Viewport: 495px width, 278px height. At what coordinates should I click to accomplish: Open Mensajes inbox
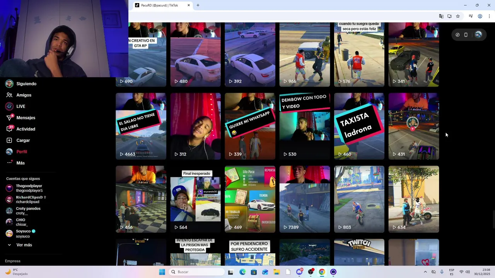[20, 118]
